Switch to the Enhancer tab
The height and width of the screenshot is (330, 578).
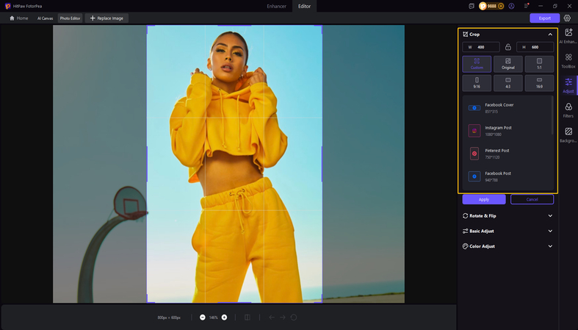coord(276,7)
